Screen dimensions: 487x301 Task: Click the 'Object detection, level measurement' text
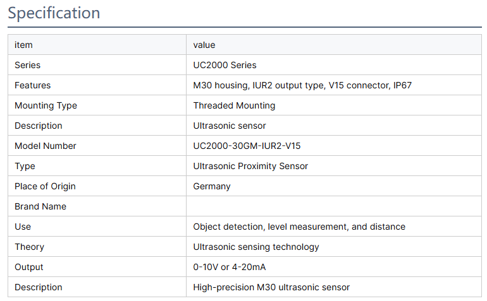[x=299, y=227]
